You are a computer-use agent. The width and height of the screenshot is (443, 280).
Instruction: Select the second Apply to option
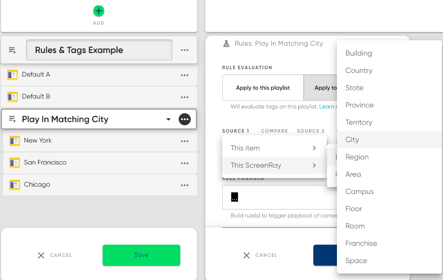(x=321, y=87)
